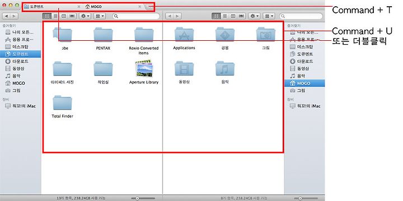The height and width of the screenshot is (201, 403).
Task: Open the 동영상 folder icon in right pane
Action: [x=184, y=69]
